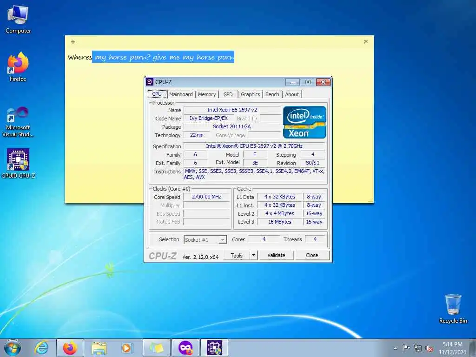The width and height of the screenshot is (476, 357).
Task: Click the muted volume tray icon
Action: (429, 348)
